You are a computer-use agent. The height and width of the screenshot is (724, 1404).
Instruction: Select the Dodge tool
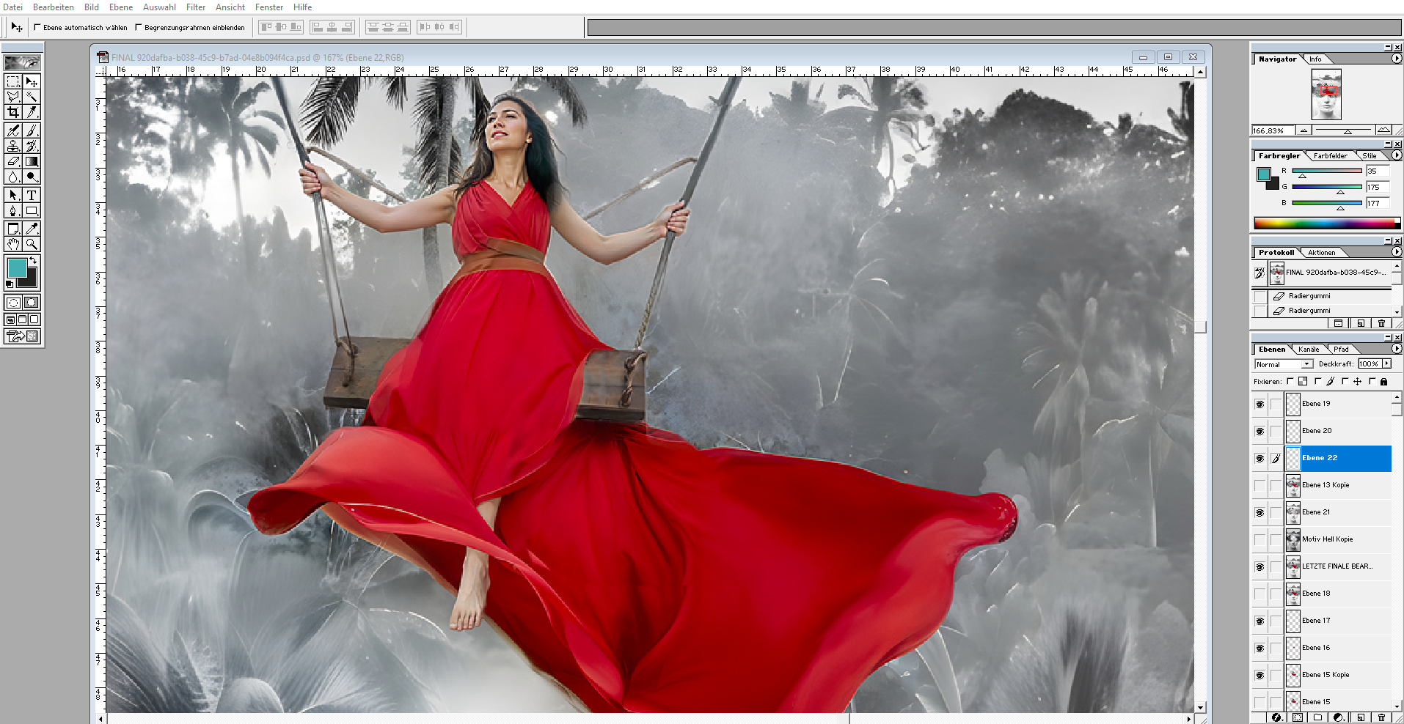[32, 177]
